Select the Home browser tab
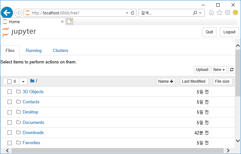 [x=33, y=22]
